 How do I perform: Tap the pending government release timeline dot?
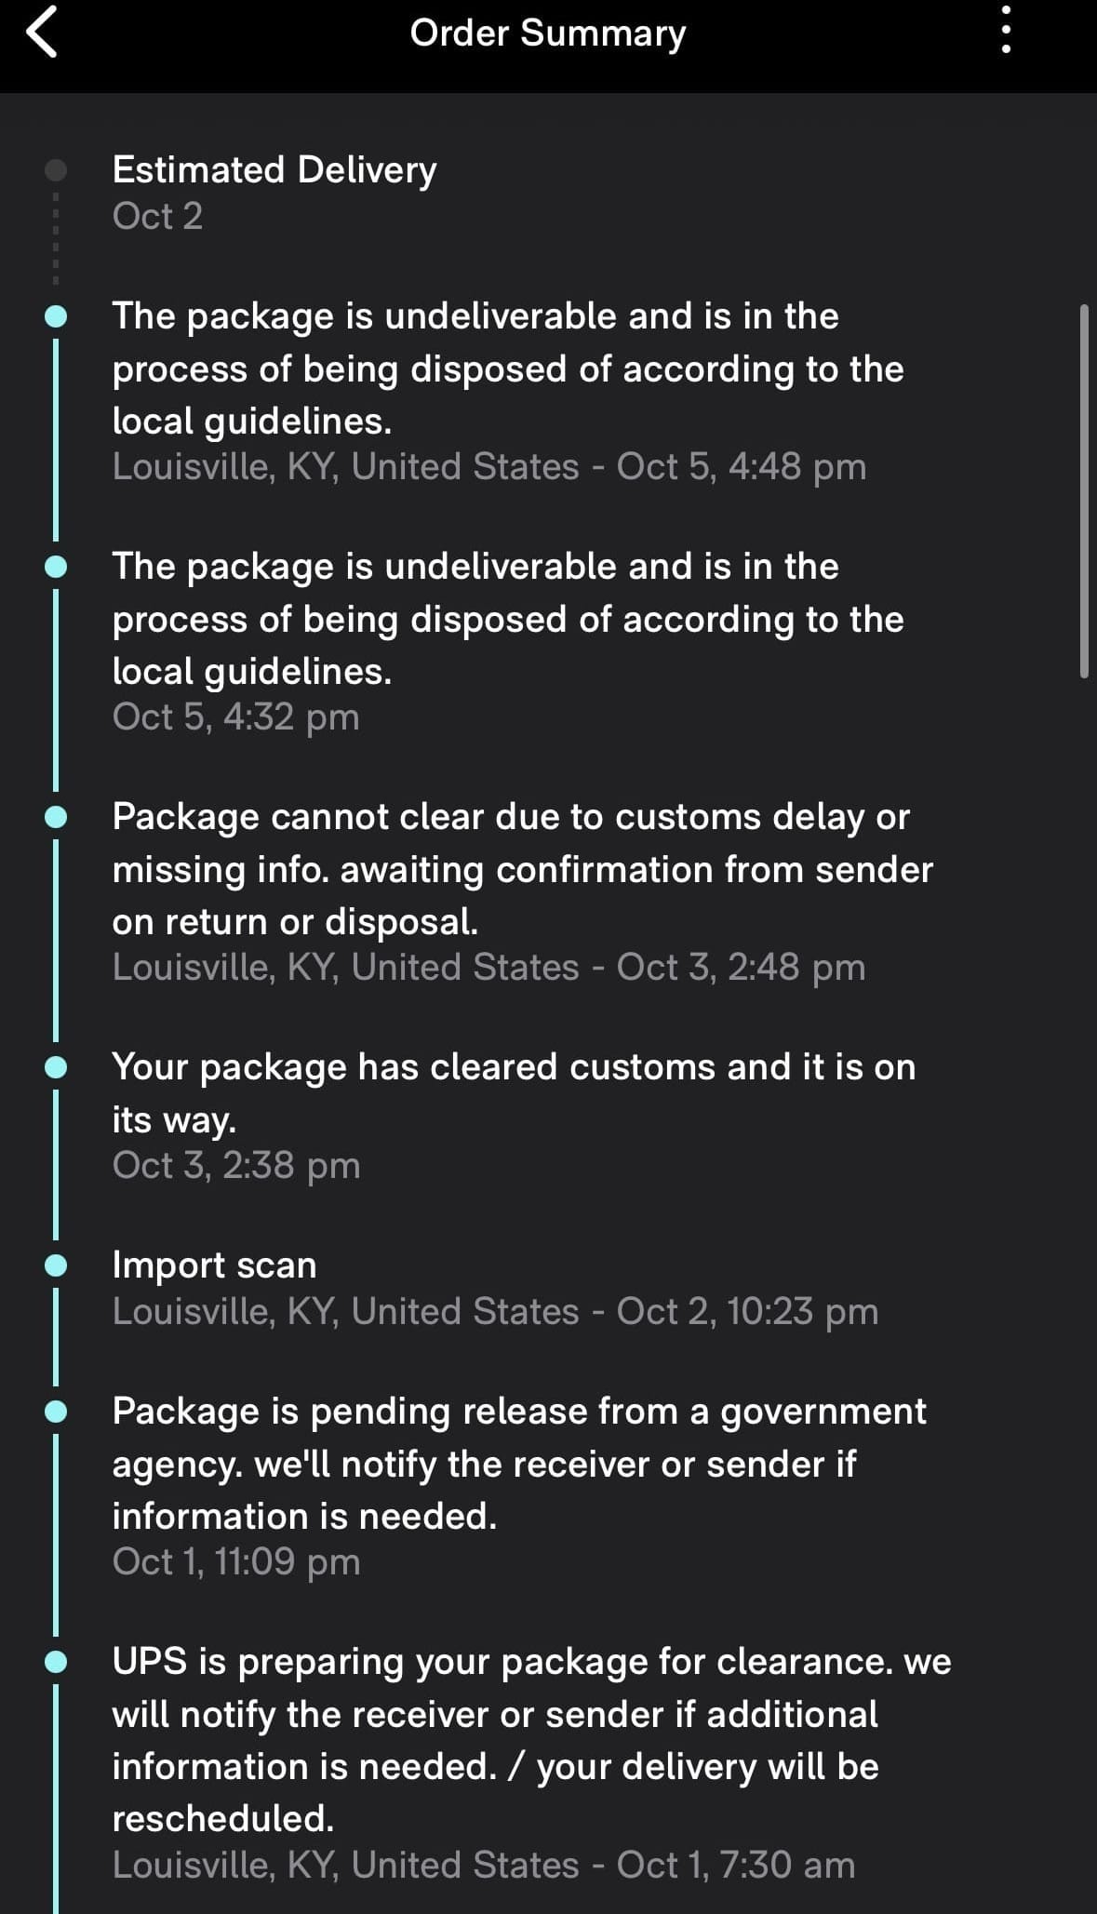pyautogui.click(x=56, y=1412)
